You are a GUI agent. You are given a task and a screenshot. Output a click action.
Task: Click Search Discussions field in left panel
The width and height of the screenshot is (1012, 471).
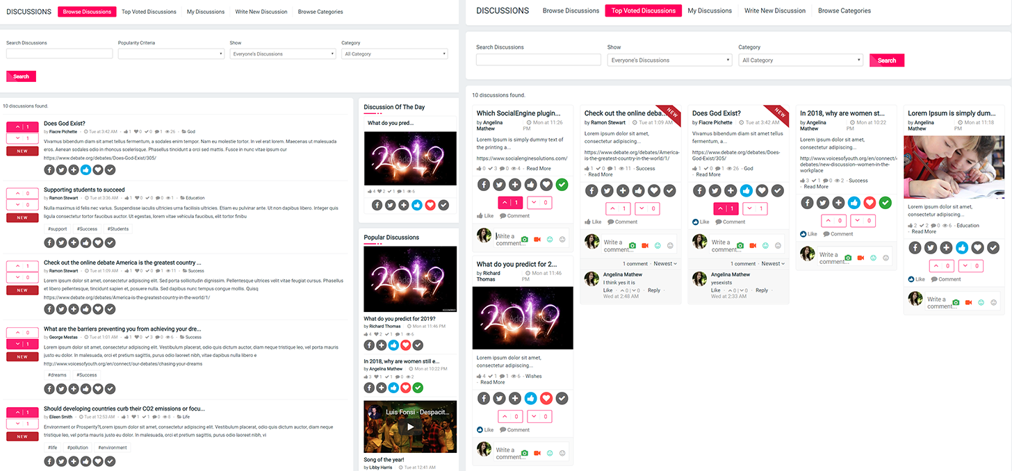click(x=59, y=54)
